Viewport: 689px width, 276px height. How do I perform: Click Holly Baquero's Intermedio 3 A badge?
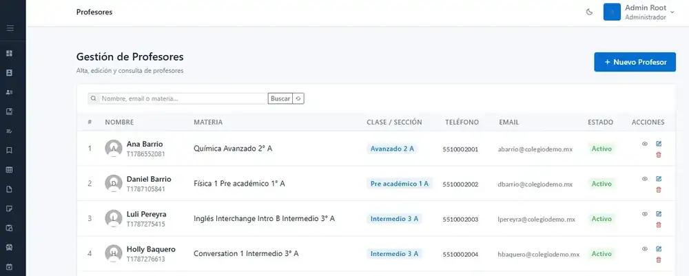tap(394, 253)
